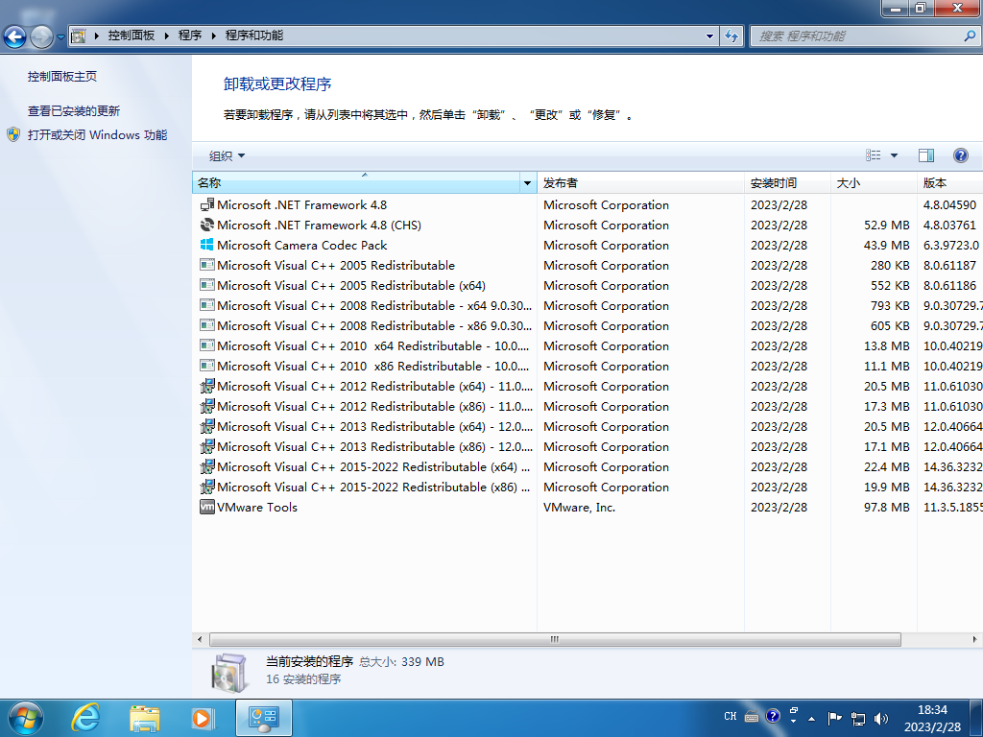Select Microsoft Visual C++ 2012 Redistributable (x86) row
This screenshot has height=737, width=983.
tap(588, 407)
